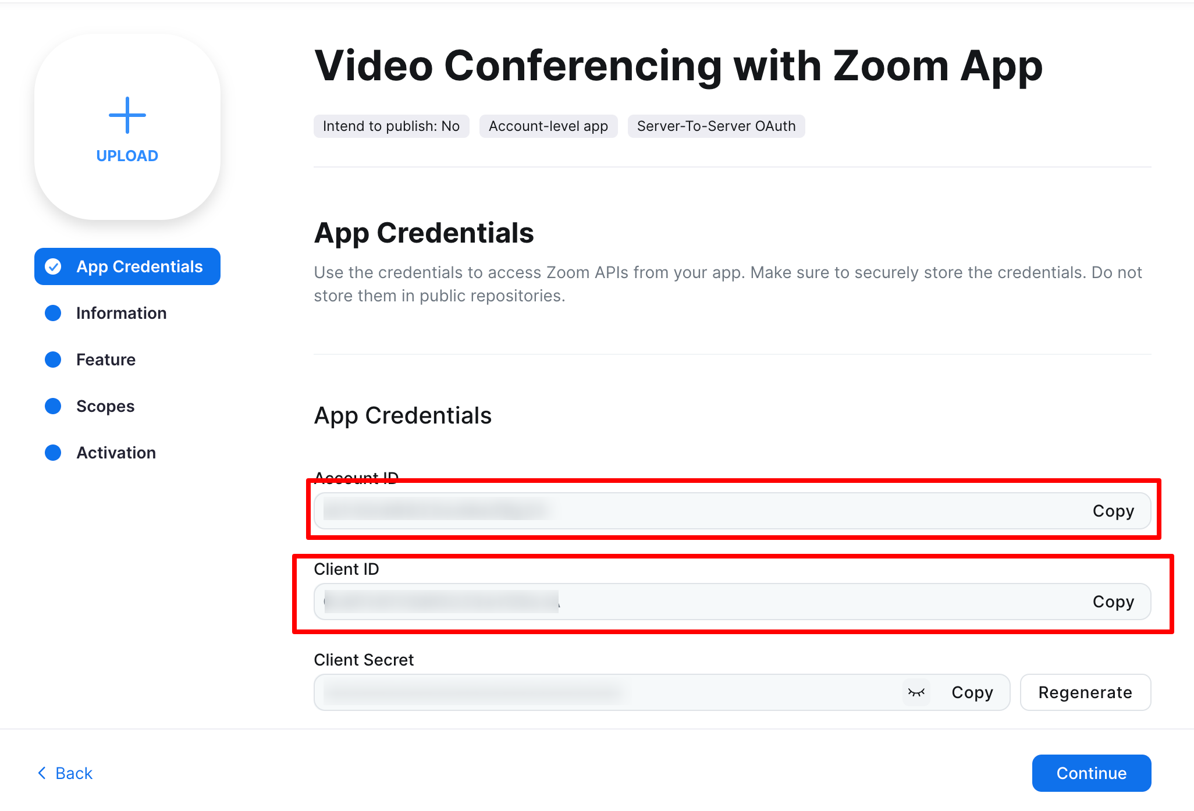Click the Back chevron arrow icon
This screenshot has width=1194, height=811.
click(x=42, y=773)
